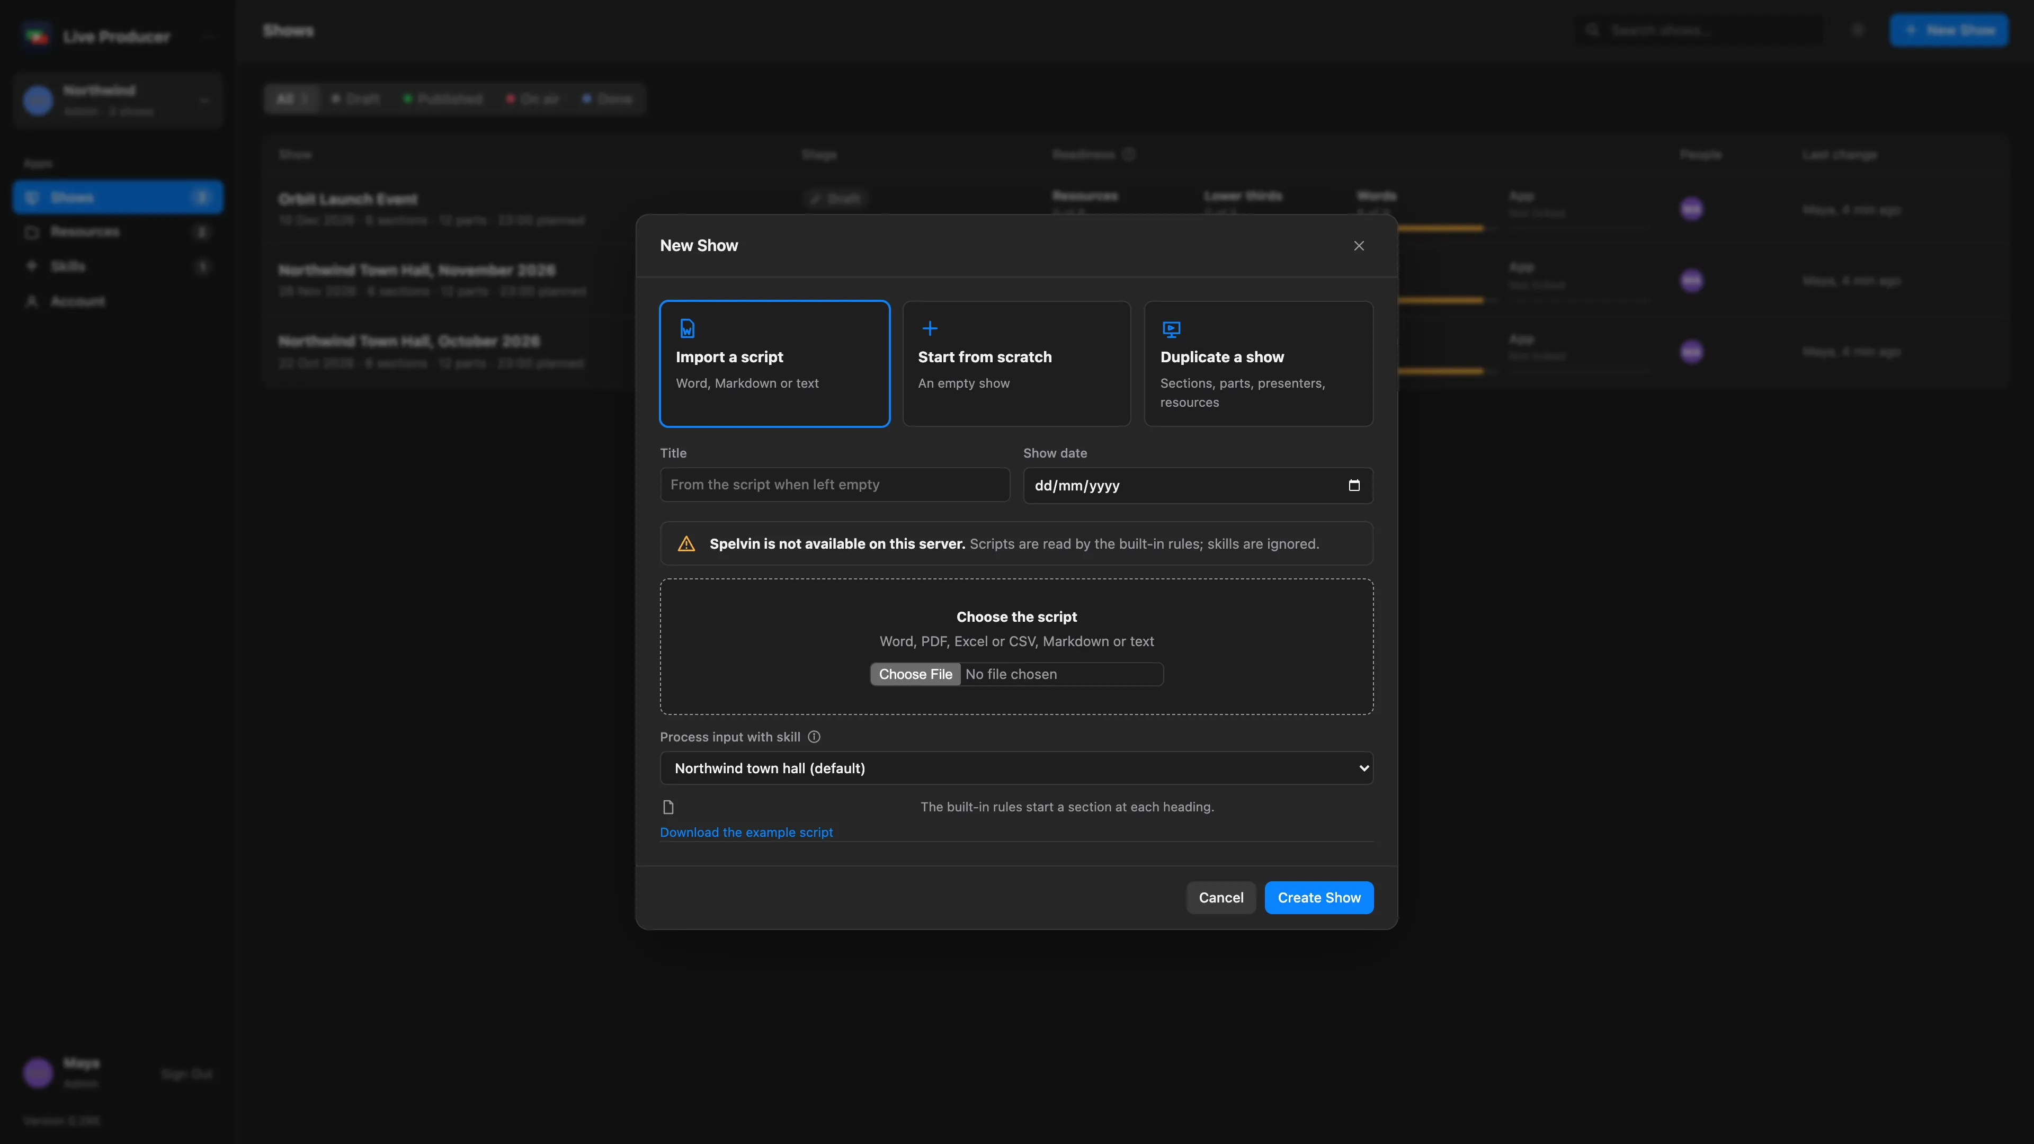
Task: Close the New Show dialog
Action: (1359, 246)
